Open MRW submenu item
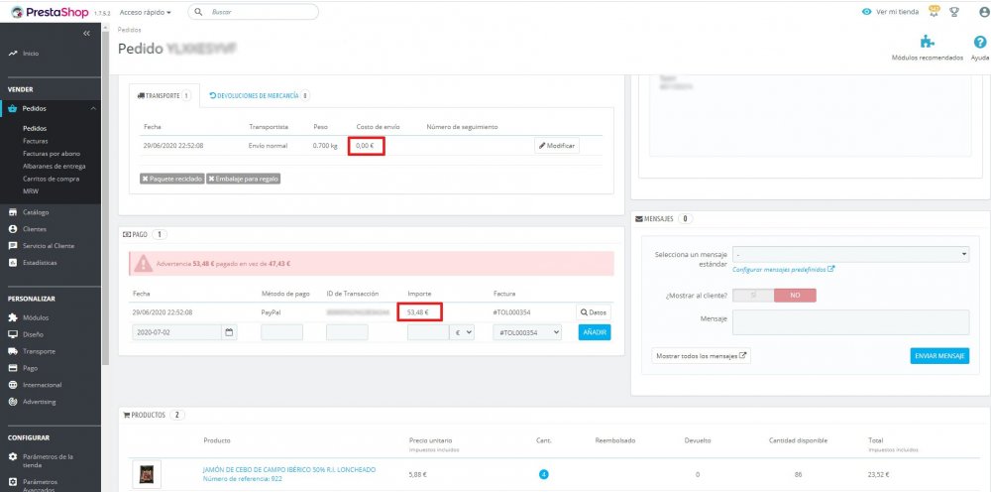 31,191
